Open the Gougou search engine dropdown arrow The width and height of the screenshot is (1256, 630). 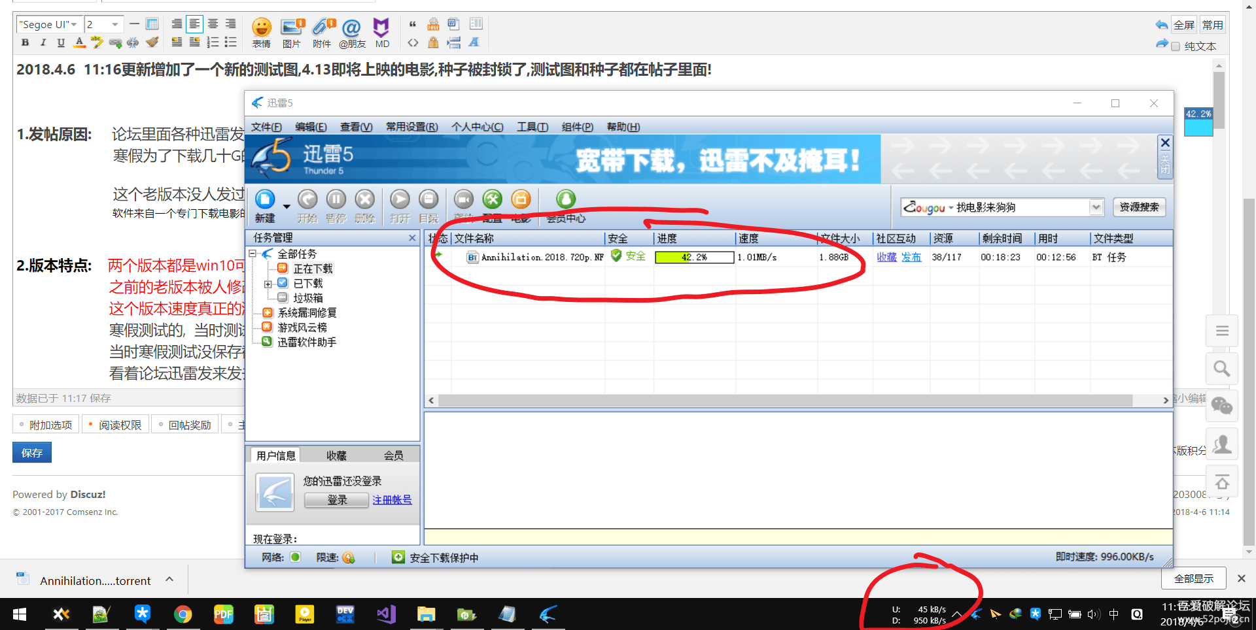click(1096, 207)
